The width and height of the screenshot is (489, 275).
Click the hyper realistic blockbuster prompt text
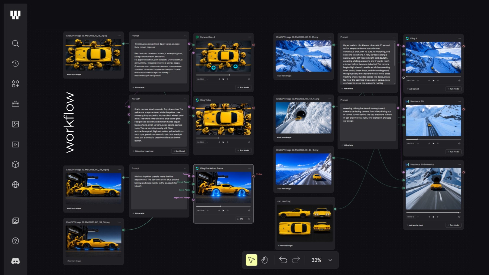pos(366,64)
